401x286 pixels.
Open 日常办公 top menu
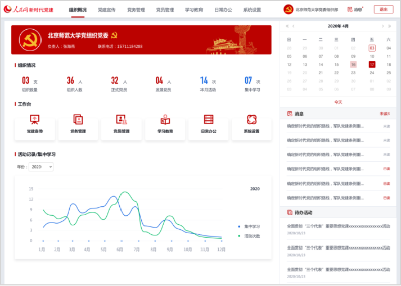click(223, 10)
